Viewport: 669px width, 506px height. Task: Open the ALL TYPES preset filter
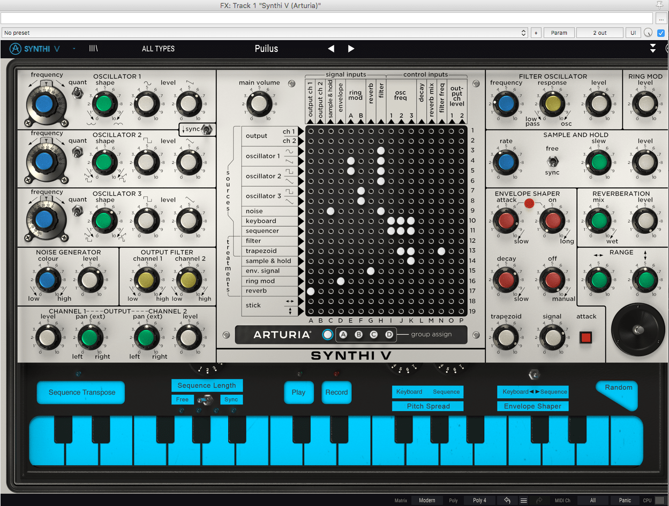point(158,49)
